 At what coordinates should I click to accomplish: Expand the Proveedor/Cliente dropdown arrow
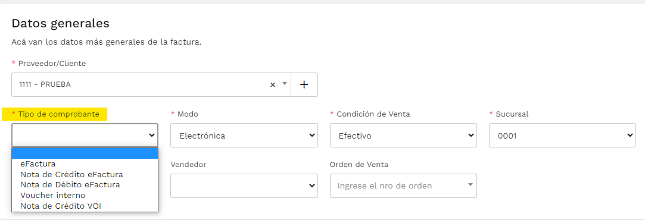(x=284, y=84)
